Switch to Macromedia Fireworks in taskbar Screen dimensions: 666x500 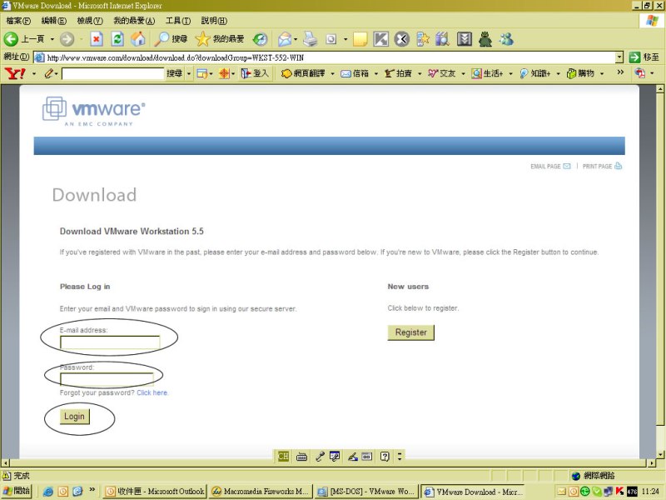pyautogui.click(x=261, y=492)
